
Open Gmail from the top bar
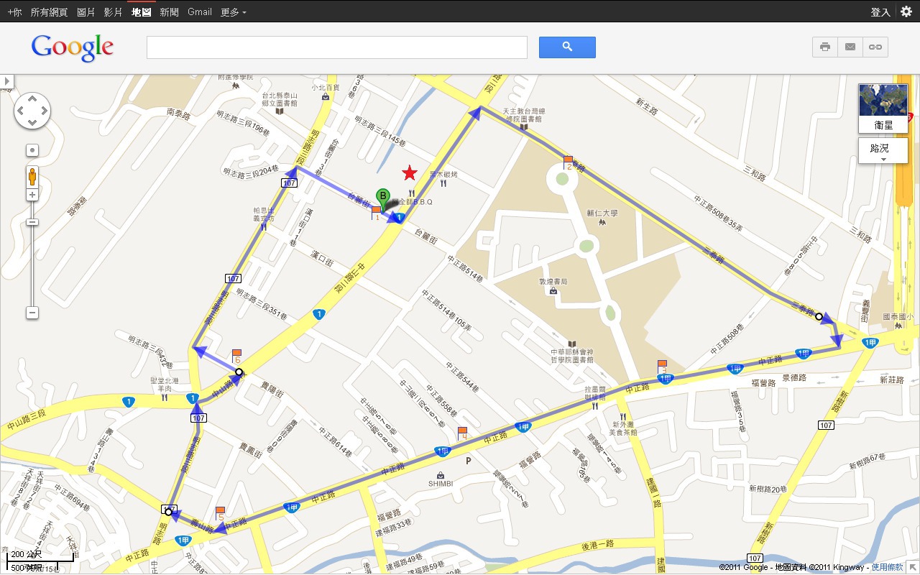199,11
